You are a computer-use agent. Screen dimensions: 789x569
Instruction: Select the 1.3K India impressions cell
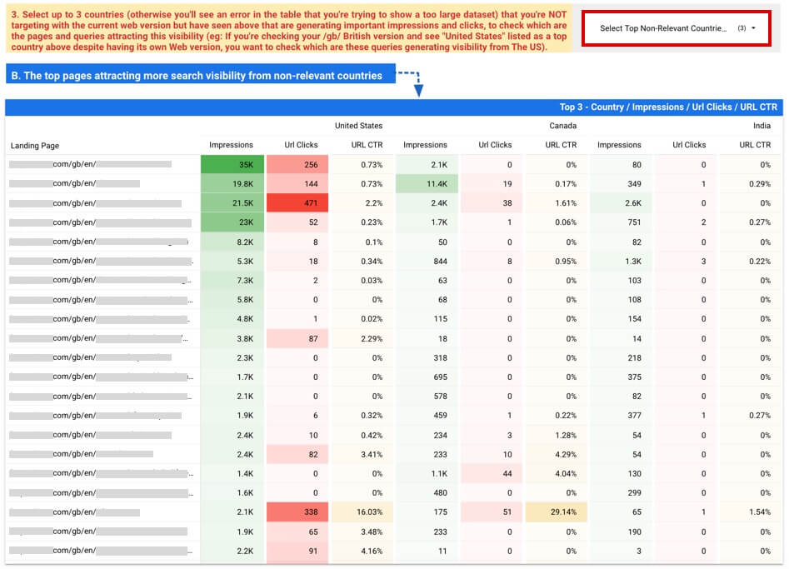(622, 261)
